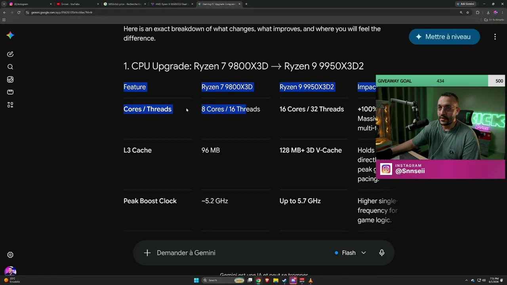Screen dimensions: 507x285
Task: Open Gemini settings gear icon
Action: (x=10, y=255)
